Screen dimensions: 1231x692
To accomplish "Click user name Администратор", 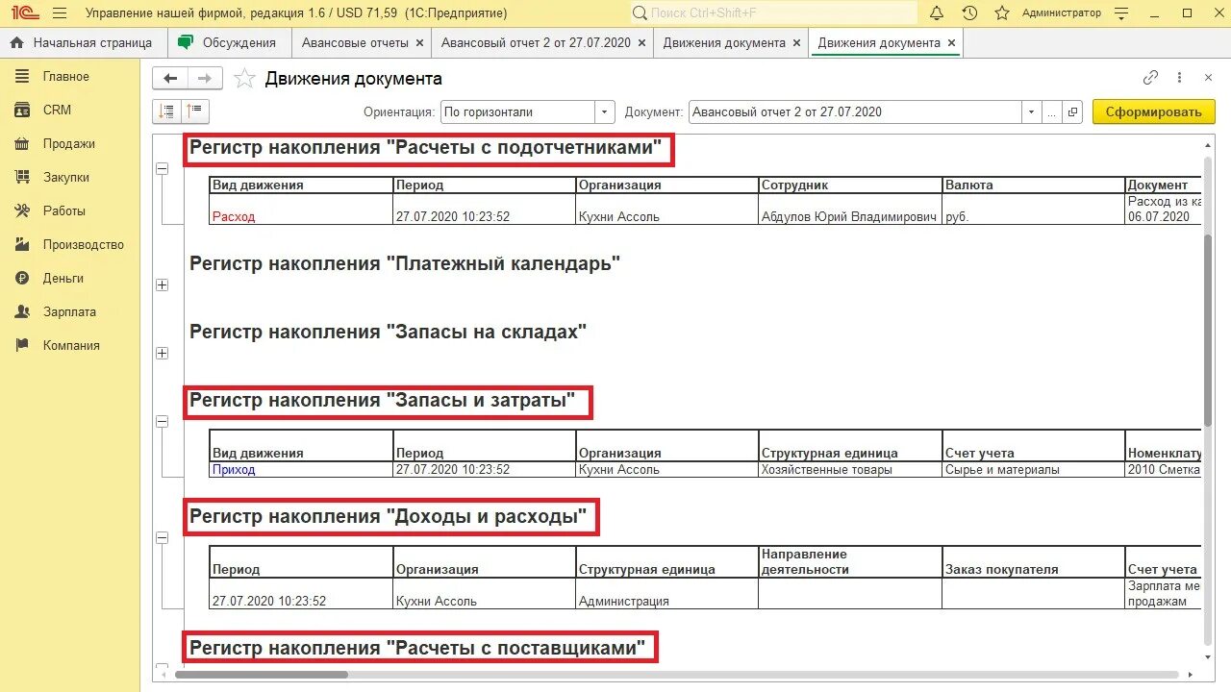I will [1062, 13].
